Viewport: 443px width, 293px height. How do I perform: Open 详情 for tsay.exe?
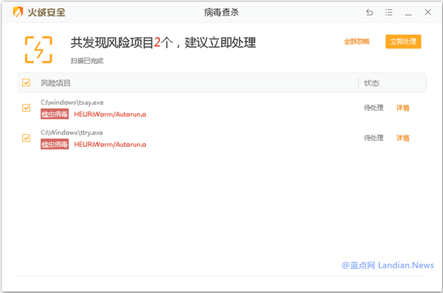pyautogui.click(x=403, y=108)
